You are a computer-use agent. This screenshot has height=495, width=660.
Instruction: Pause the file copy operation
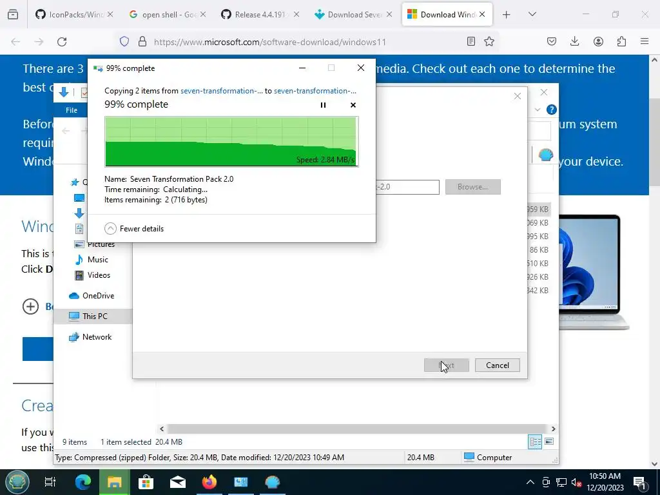pyautogui.click(x=323, y=105)
